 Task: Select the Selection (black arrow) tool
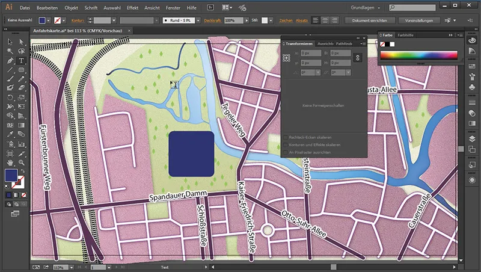10,42
